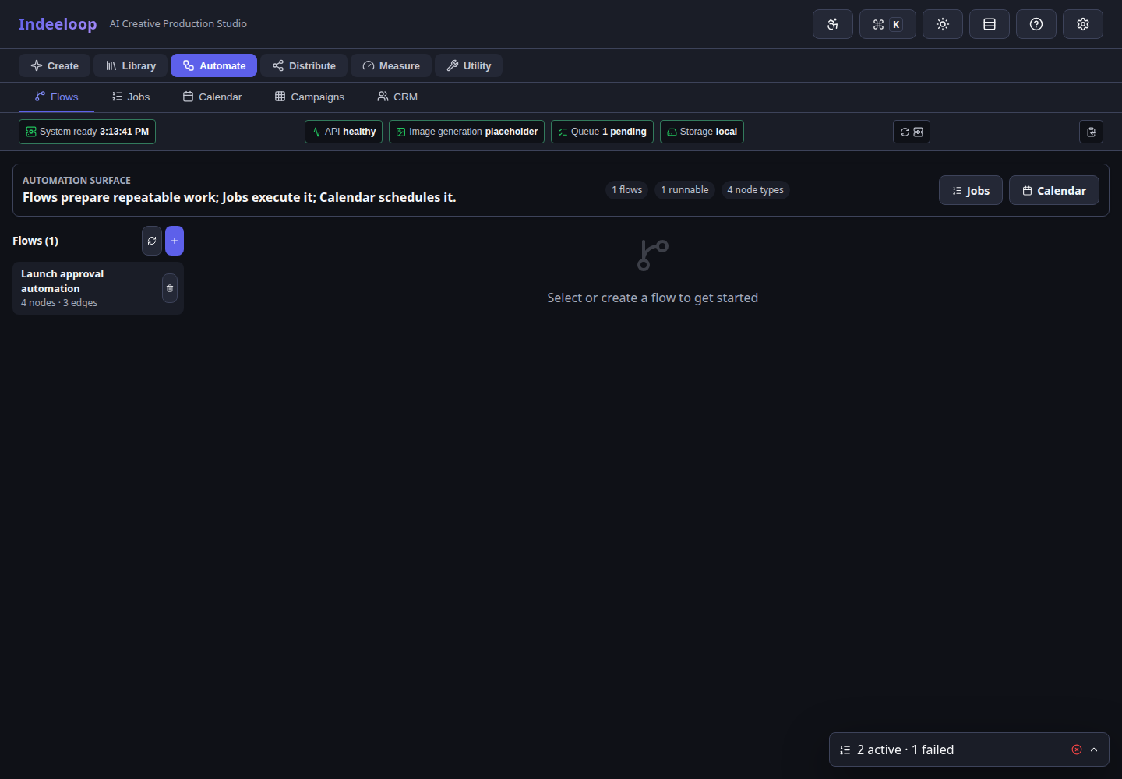
Task: Toggle the light/dark theme sun icon
Action: pyautogui.click(x=943, y=24)
